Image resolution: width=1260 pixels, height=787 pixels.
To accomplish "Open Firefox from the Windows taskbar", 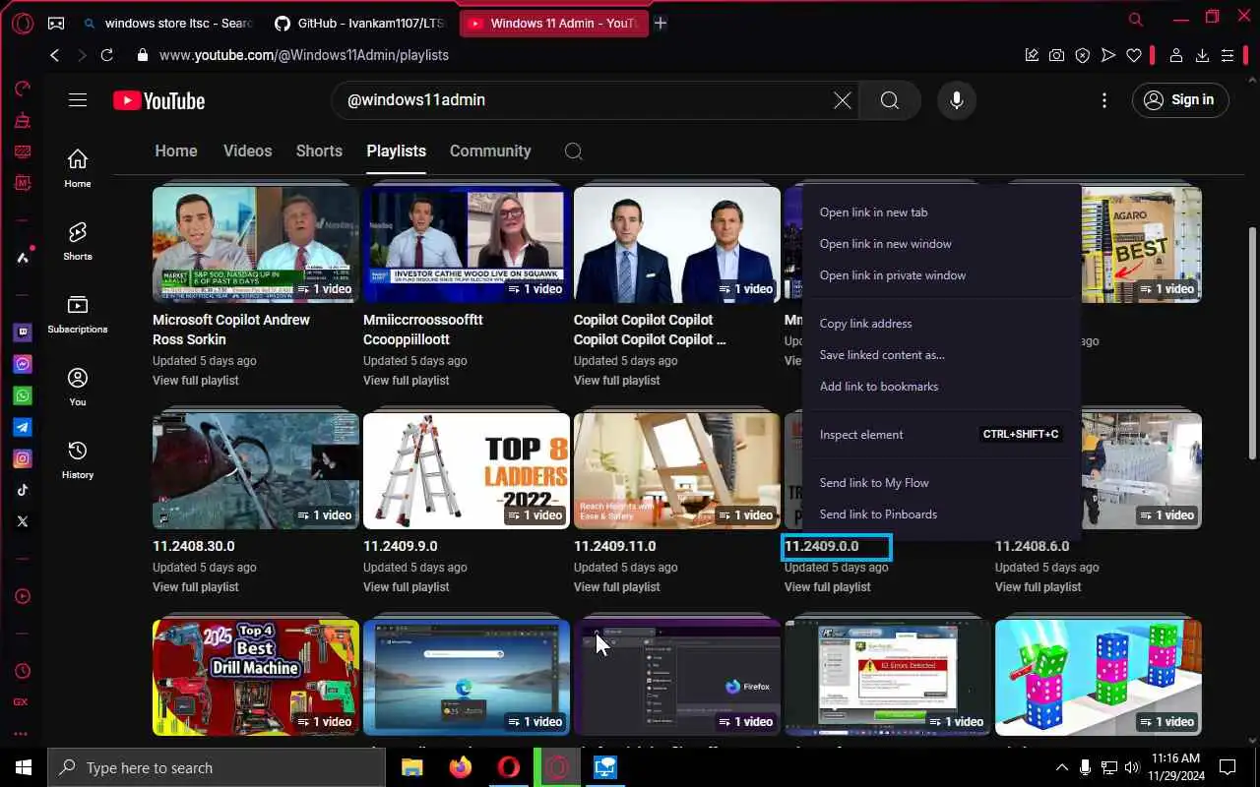I will 460,767.
